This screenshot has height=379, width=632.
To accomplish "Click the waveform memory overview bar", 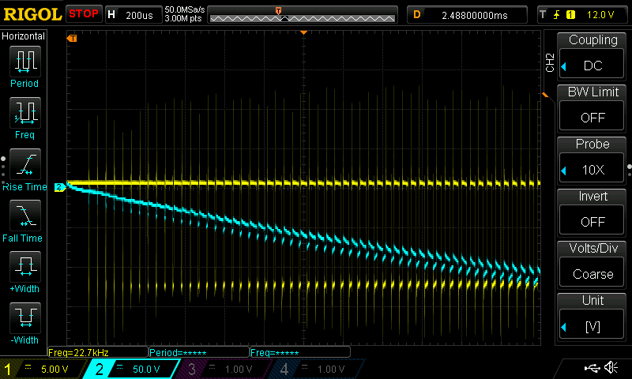I will 303,15.
